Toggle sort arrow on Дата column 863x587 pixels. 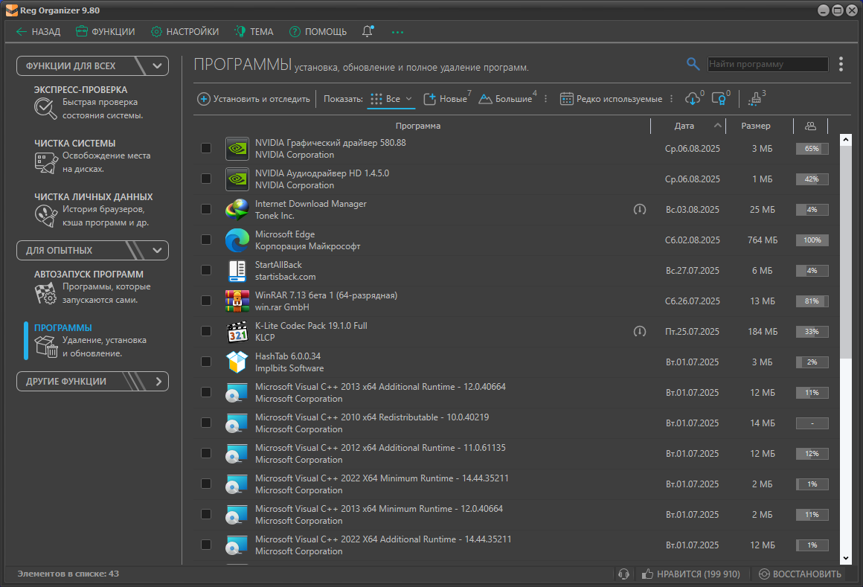point(717,126)
